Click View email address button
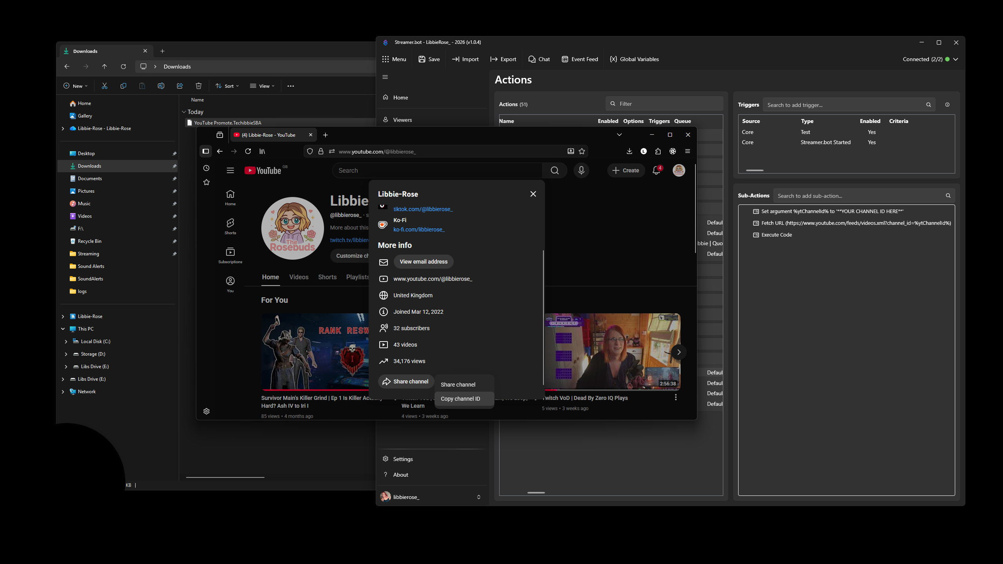The height and width of the screenshot is (564, 1003). pos(424,262)
